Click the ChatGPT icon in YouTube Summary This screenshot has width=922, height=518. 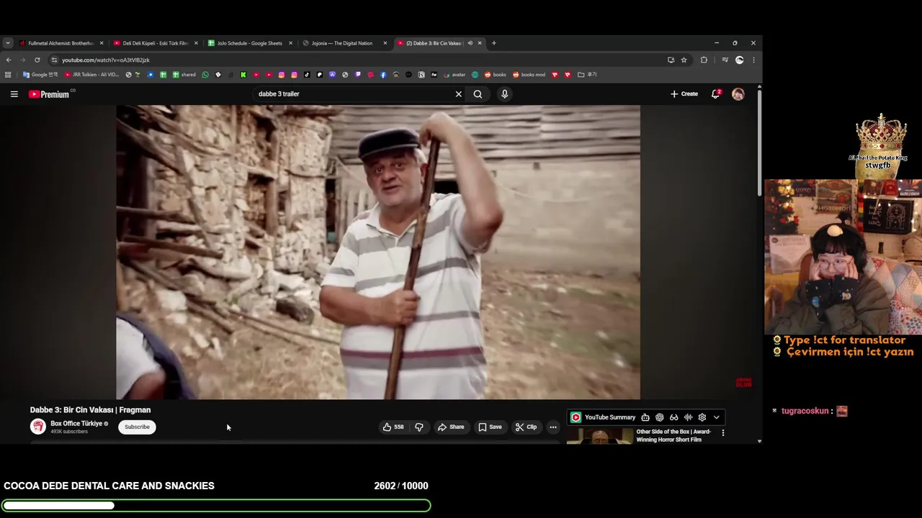pos(659,417)
